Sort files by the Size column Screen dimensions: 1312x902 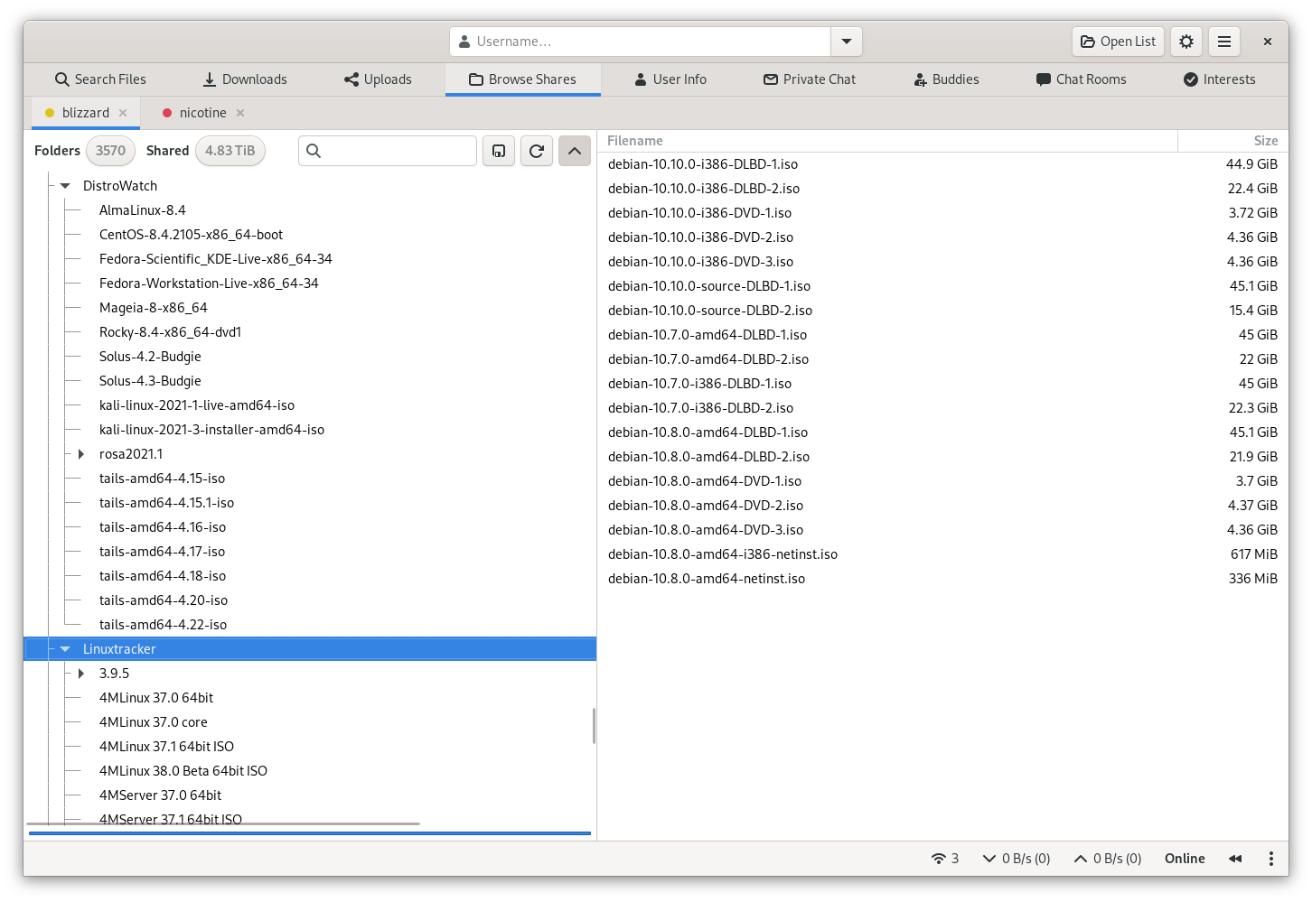(1233, 141)
